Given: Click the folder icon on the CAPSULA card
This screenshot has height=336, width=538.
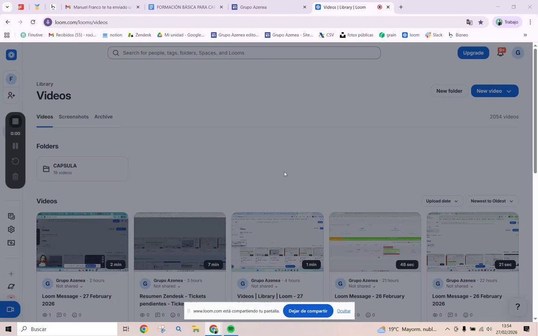Looking at the screenshot, I should click(46, 168).
